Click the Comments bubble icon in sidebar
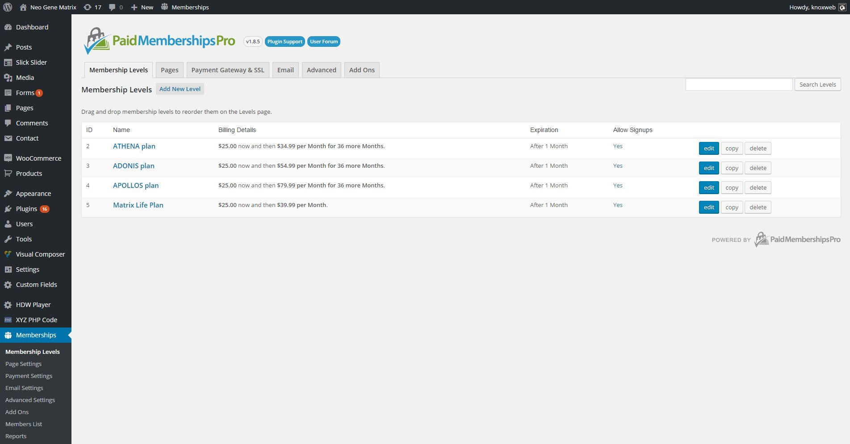The image size is (850, 444). pos(8,123)
